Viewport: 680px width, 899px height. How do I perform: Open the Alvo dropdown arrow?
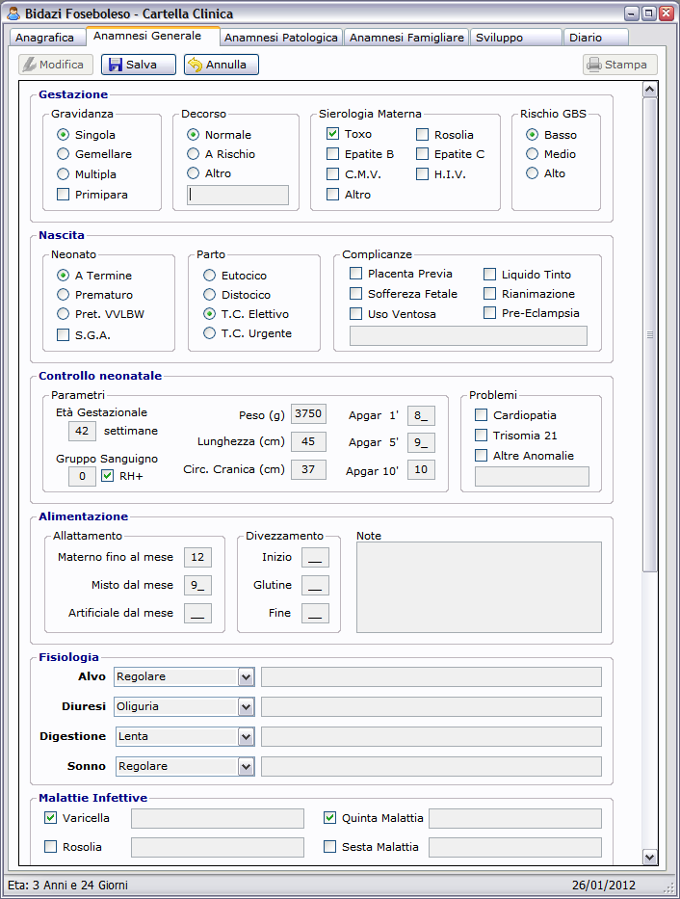(247, 676)
